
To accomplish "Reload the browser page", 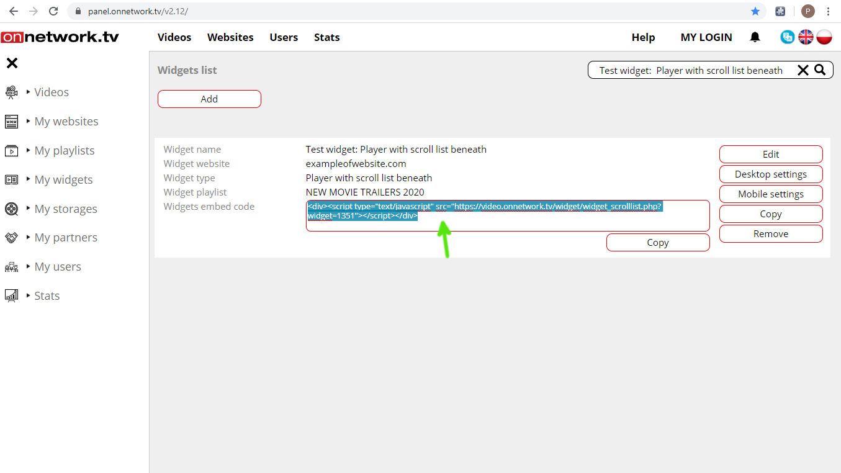I will (53, 11).
